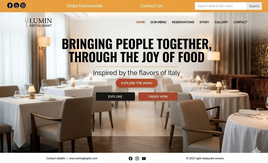
Task: Open the Facebook icon in top bar
Action: coord(10,6)
